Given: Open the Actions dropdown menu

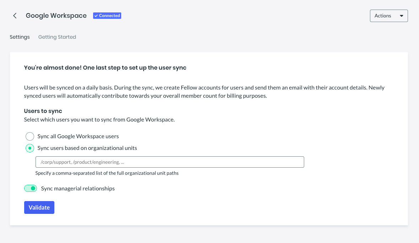Looking at the screenshot, I should (389, 16).
